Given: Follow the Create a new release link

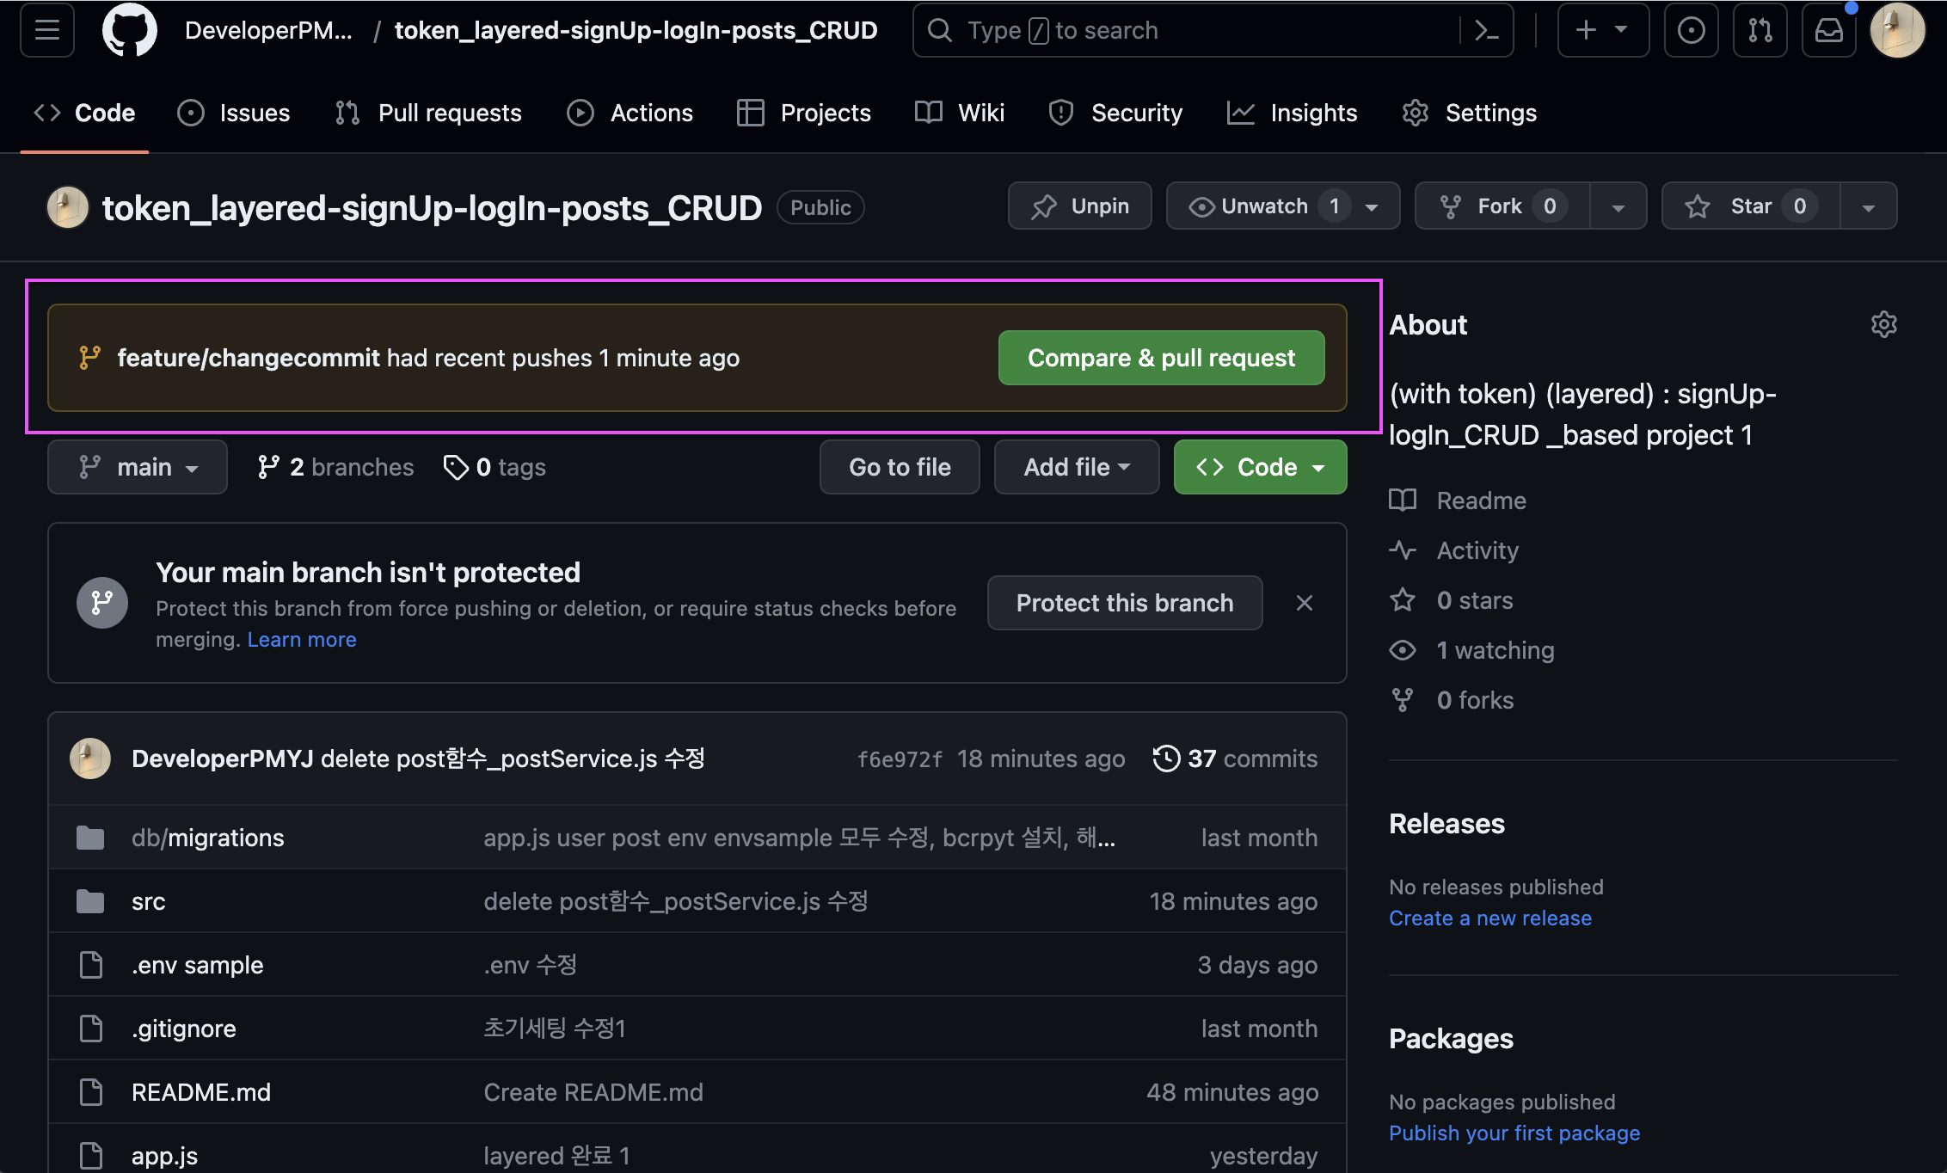Looking at the screenshot, I should pyautogui.click(x=1489, y=918).
